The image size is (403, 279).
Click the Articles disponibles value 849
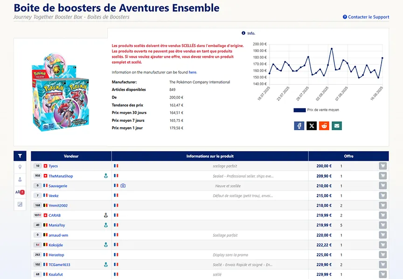173,90
